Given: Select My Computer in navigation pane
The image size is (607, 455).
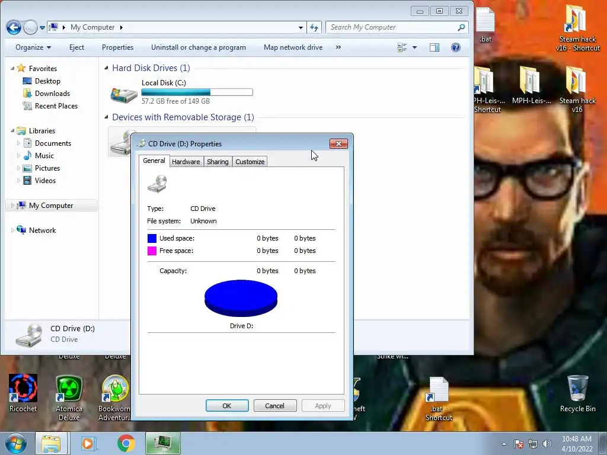Looking at the screenshot, I should click(51, 206).
